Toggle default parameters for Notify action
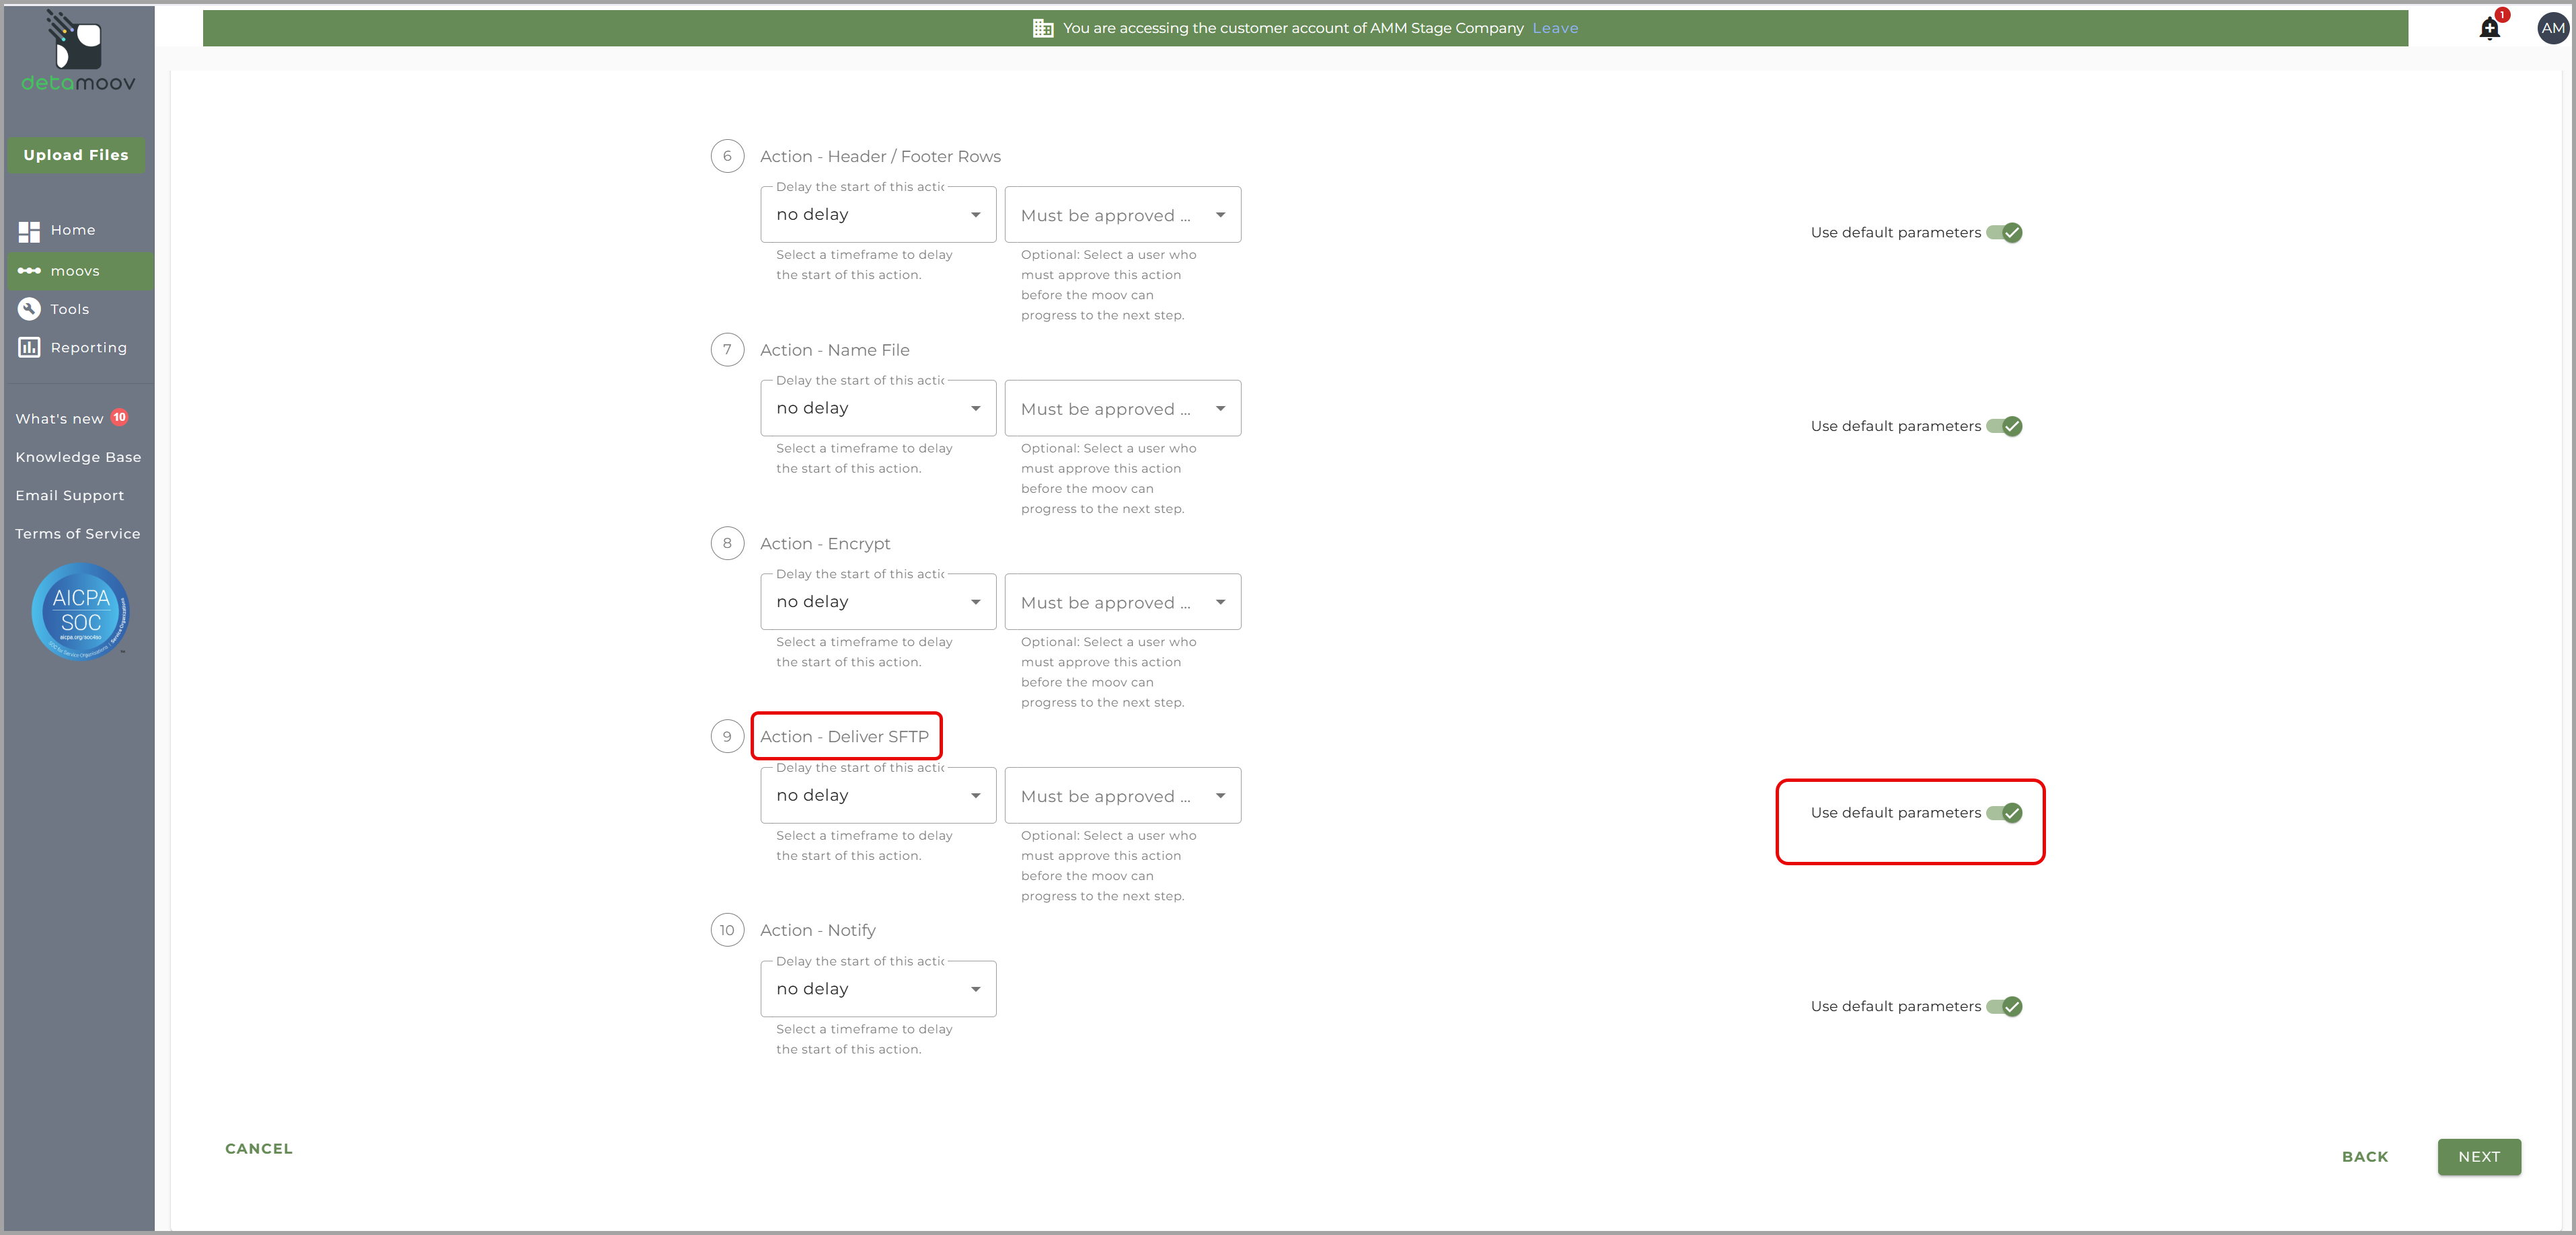The image size is (2576, 1235). [2004, 1006]
